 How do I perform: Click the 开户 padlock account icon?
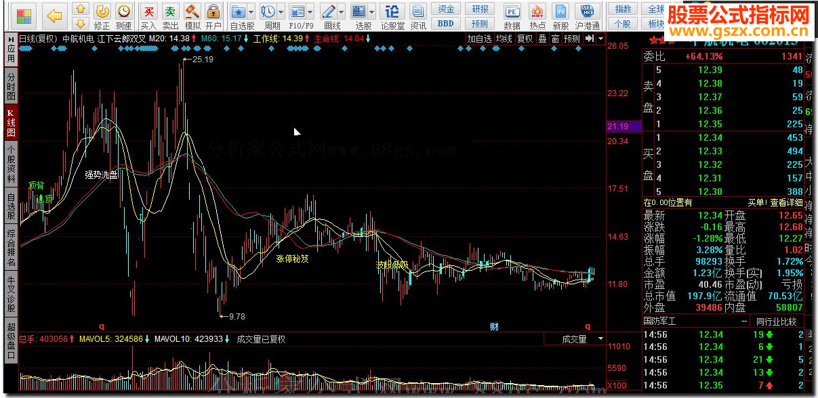(213, 11)
